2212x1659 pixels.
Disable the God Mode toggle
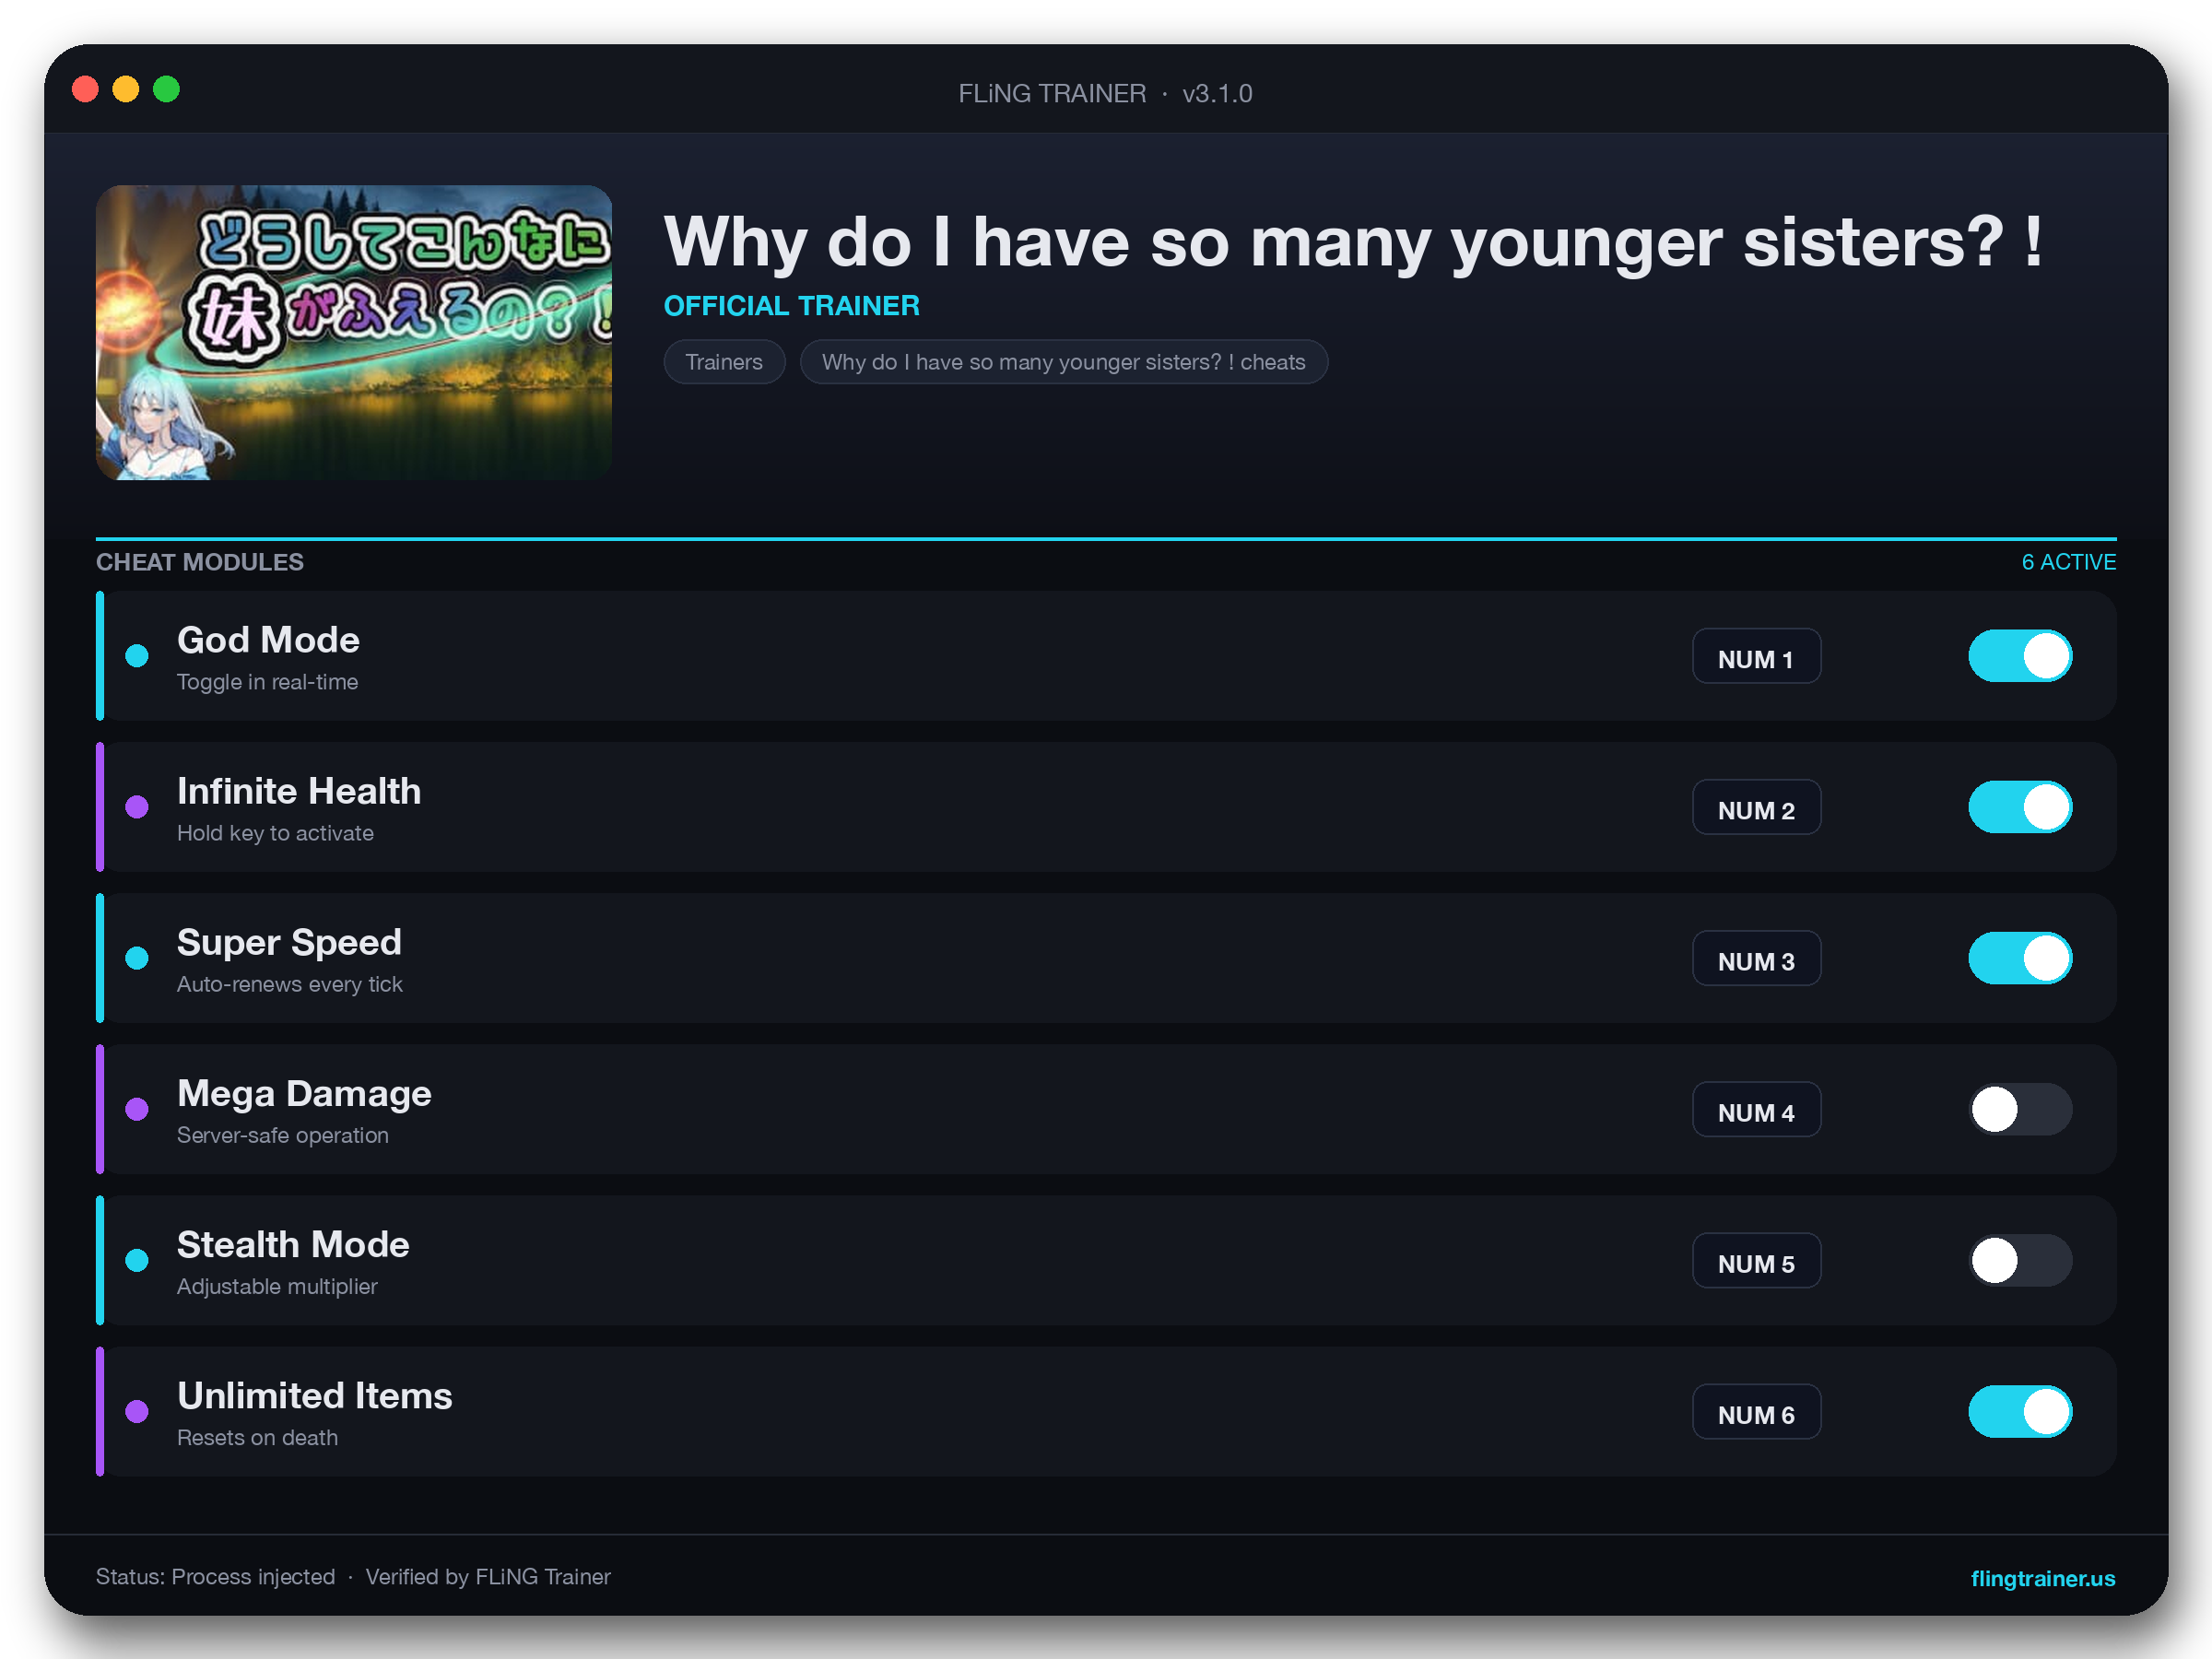2020,656
